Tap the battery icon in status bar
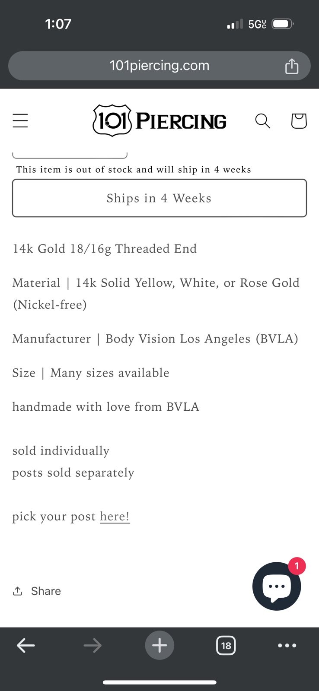Screen dimensions: 319x691 pos(283,24)
